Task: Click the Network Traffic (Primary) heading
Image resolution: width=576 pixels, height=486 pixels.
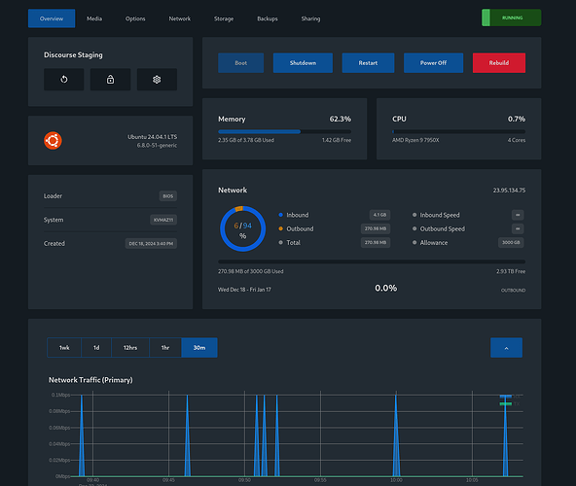Action: pos(90,380)
